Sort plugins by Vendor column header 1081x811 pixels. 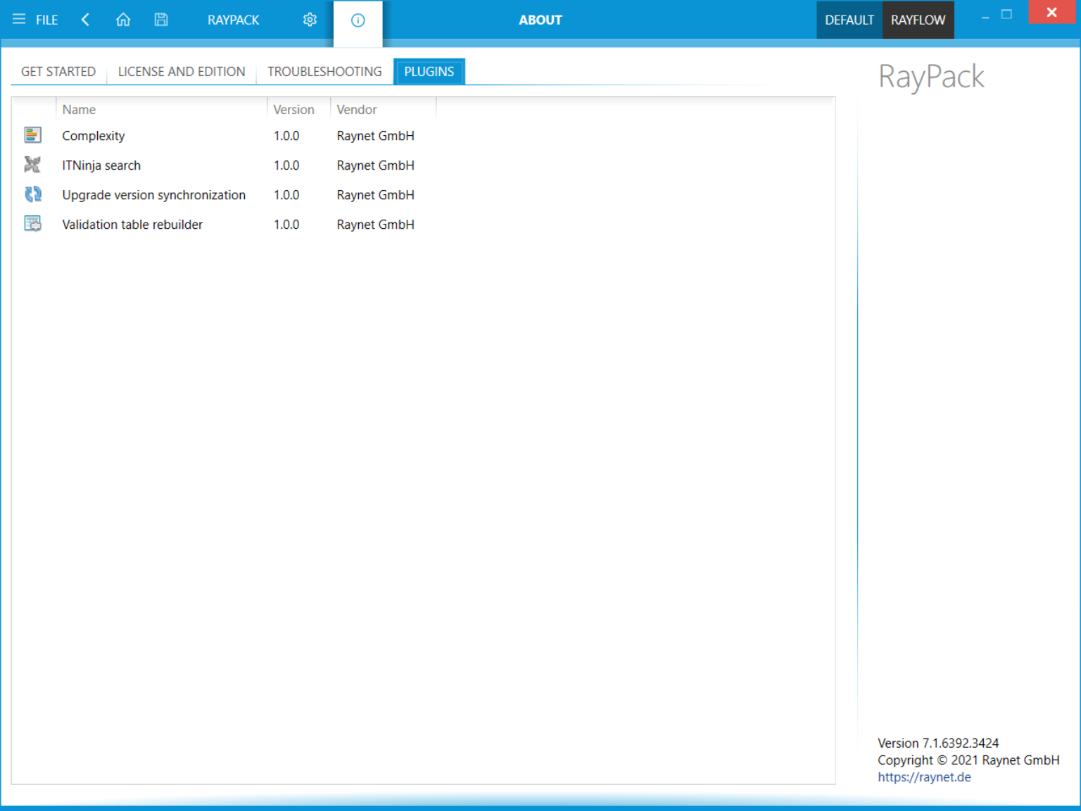click(357, 110)
